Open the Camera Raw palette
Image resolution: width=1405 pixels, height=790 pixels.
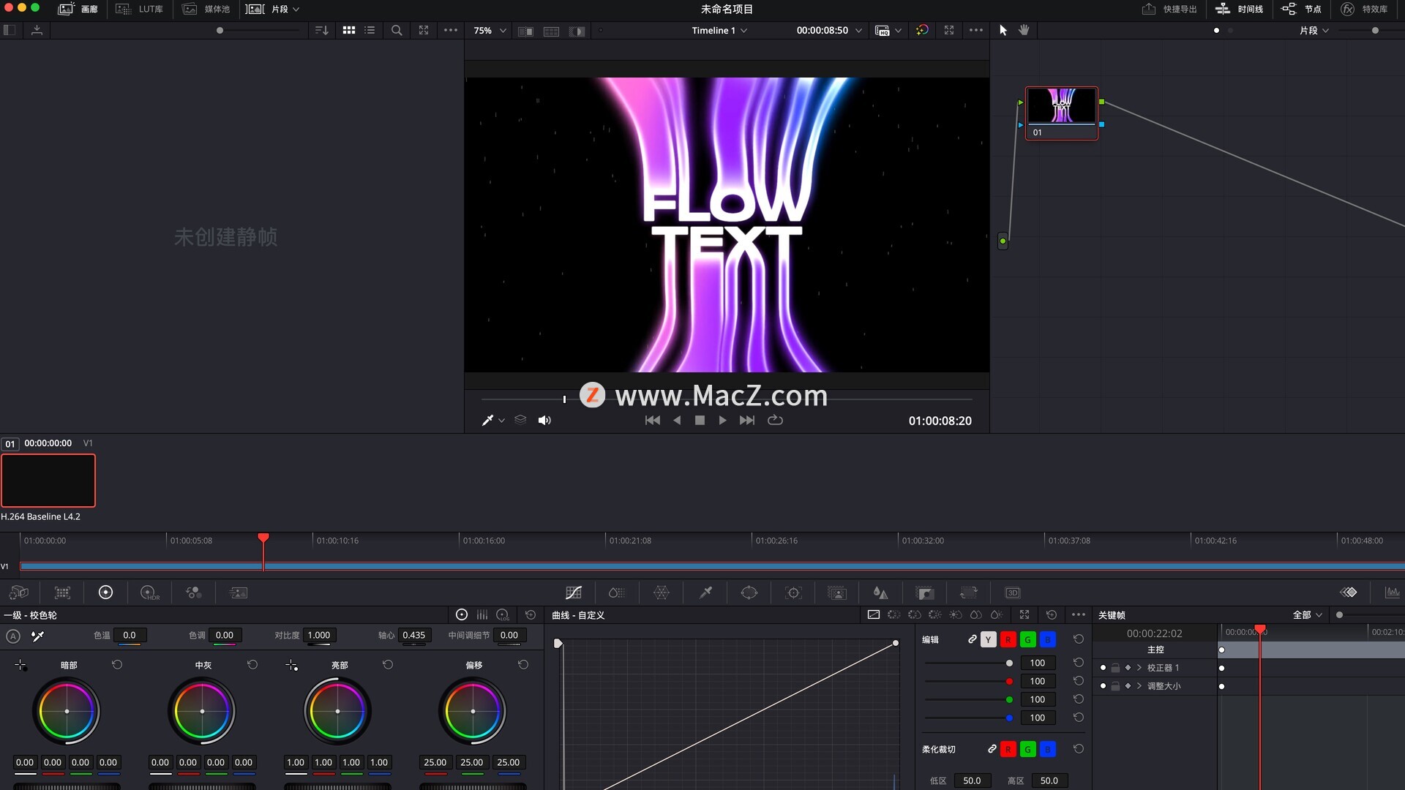point(18,592)
